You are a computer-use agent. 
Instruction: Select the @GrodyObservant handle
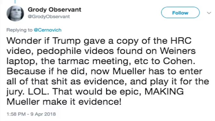pos(49,17)
